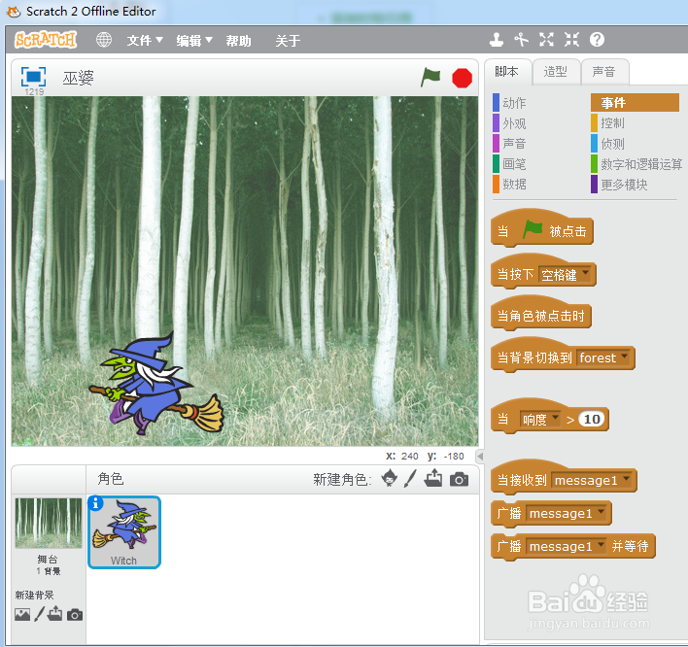Viewport: 688px width, 647px height.
Task: Paint a new sprite with the brush icon
Action: pyautogui.click(x=410, y=478)
